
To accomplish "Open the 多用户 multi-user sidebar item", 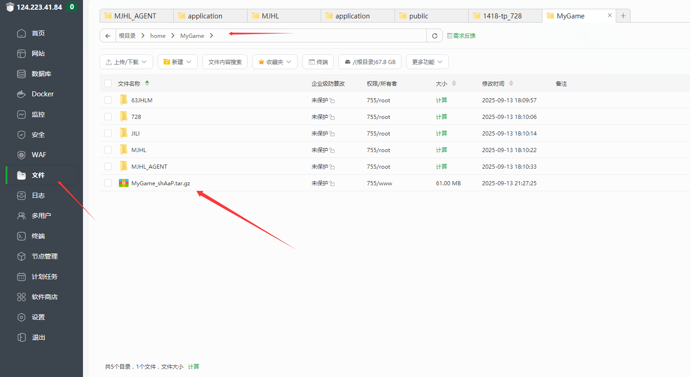I will [x=41, y=216].
